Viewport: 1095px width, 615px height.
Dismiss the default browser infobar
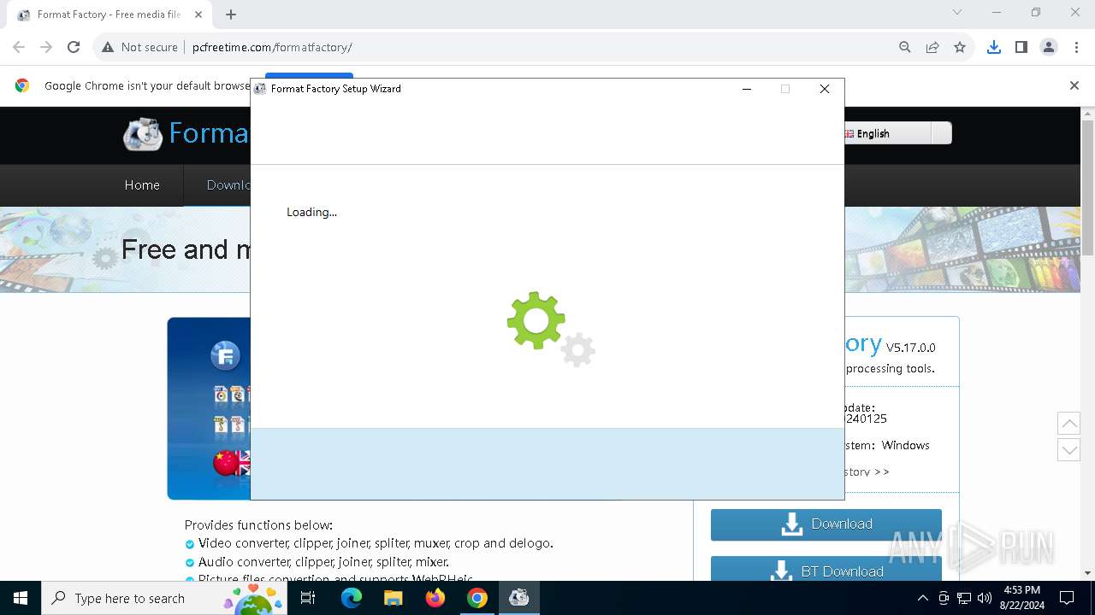pyautogui.click(x=1074, y=85)
